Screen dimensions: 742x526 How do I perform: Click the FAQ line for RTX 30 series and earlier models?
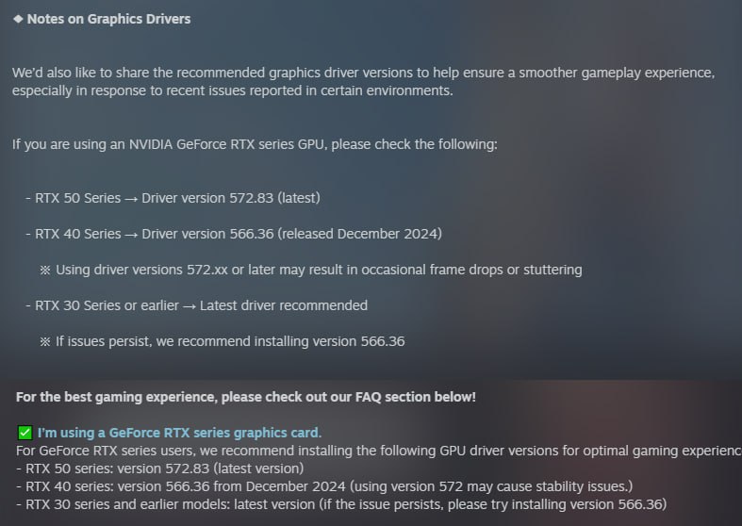pos(341,504)
